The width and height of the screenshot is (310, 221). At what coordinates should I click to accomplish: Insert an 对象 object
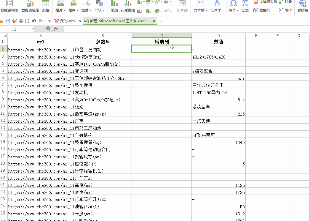pos(286,2)
